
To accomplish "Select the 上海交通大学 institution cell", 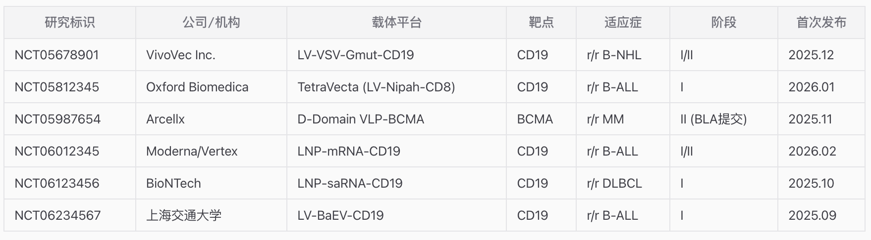I will pos(184,215).
